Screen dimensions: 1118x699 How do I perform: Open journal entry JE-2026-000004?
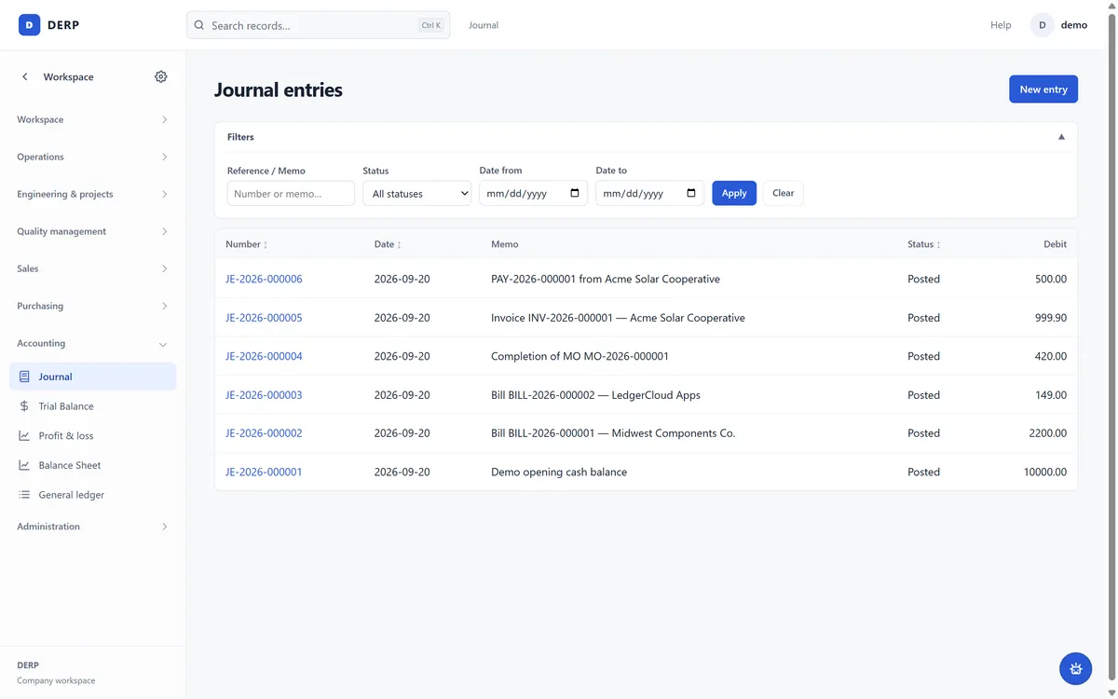coord(264,356)
